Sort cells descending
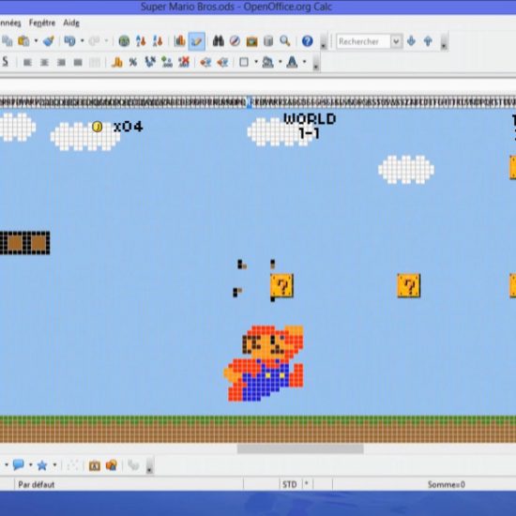This screenshot has height=516, width=516. click(158, 41)
